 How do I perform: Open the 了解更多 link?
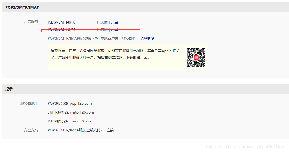coord(149,38)
